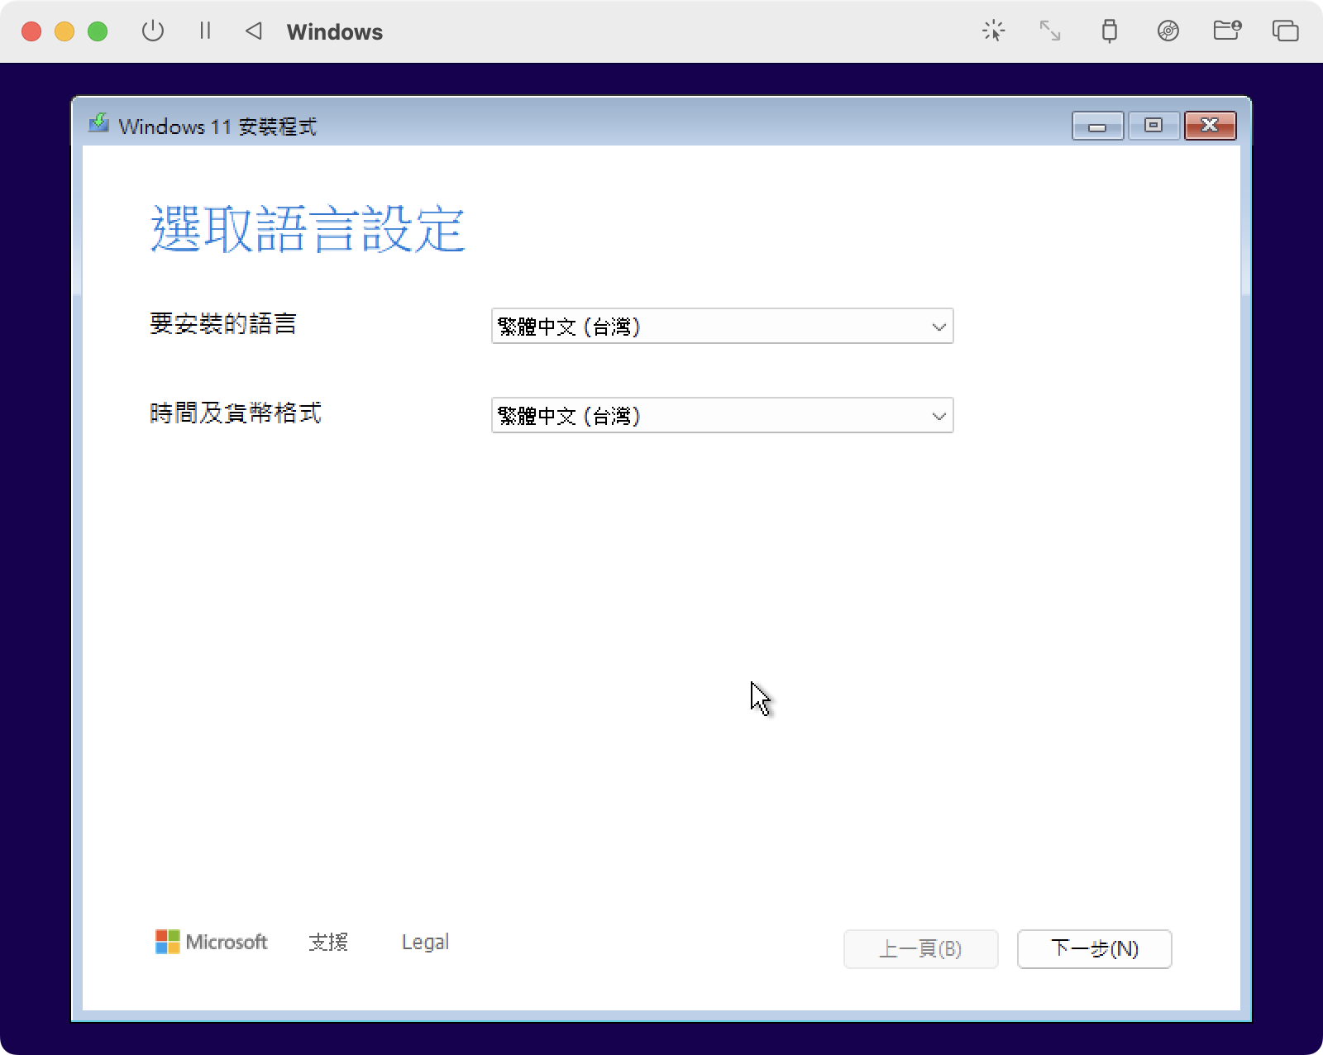1323x1055 pixels.
Task: Click the 時間及貨幣格式 label
Action: [236, 413]
